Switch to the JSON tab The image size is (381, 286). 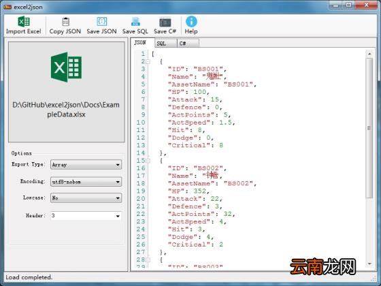pos(142,43)
